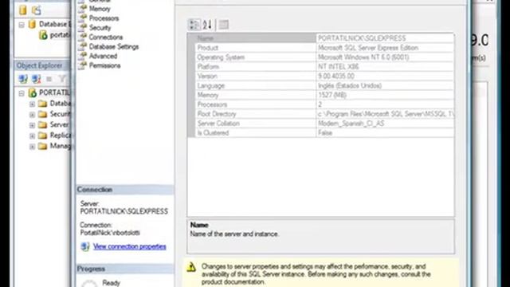Image resolution: width=510 pixels, height=287 pixels.
Task: Select the Advanced page
Action: 103,56
